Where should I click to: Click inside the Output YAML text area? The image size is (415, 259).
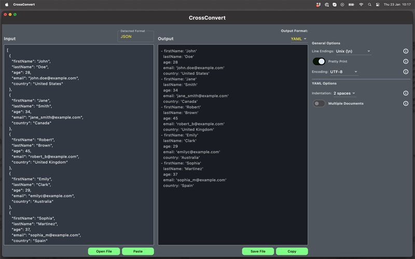(233, 145)
